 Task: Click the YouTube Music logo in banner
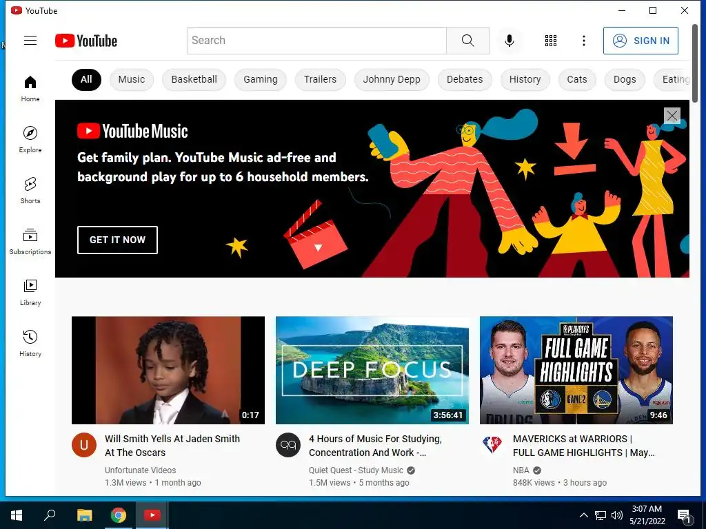[132, 132]
